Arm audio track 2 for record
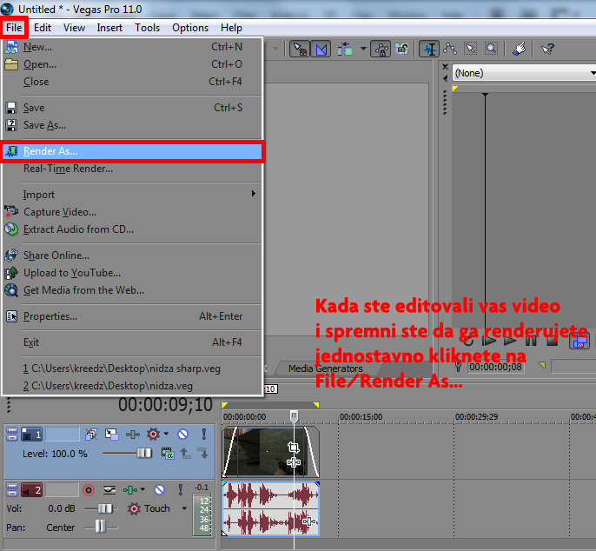Screen dimensions: 596x551 [89, 490]
